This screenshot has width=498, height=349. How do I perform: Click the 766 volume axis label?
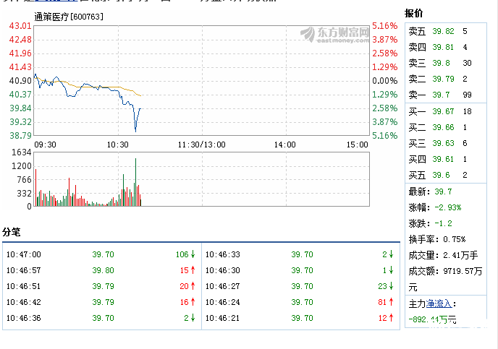tap(24, 180)
